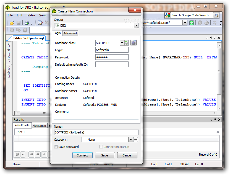
Task: Enable the Save password checkbox
Action: [56, 147]
